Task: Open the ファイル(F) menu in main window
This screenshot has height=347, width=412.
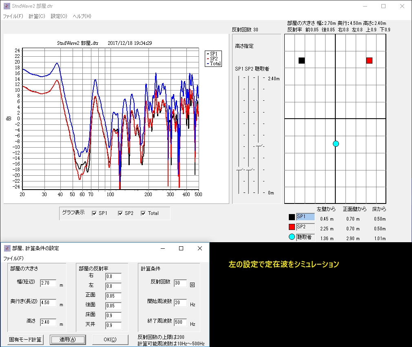Action: pos(13,16)
